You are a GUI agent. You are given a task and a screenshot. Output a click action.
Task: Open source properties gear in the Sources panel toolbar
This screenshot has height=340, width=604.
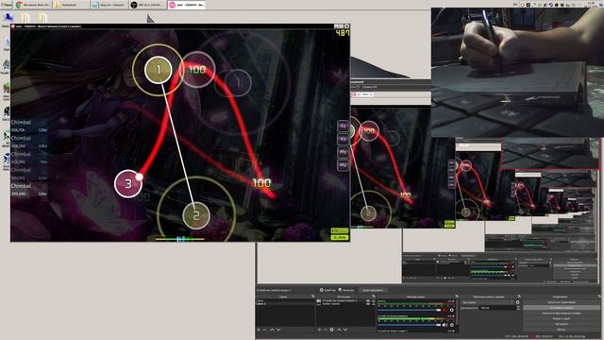[x=331, y=330]
